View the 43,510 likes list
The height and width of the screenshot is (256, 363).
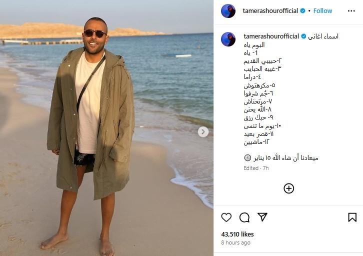(237, 234)
